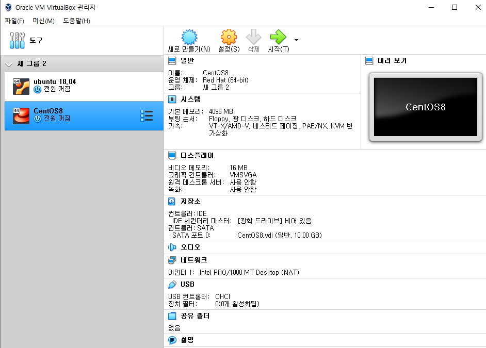
Task: Click the 16 MB video memory value
Action: click(x=239, y=168)
